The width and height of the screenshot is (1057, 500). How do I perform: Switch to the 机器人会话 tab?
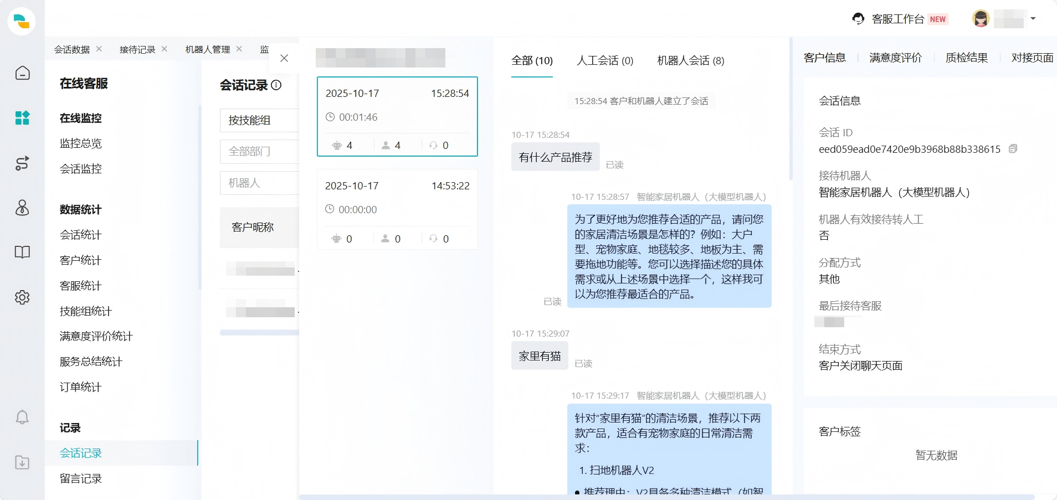click(691, 61)
